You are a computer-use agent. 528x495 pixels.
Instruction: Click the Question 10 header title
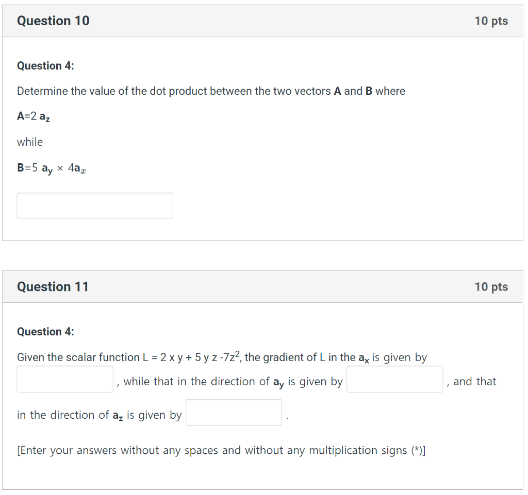click(53, 21)
